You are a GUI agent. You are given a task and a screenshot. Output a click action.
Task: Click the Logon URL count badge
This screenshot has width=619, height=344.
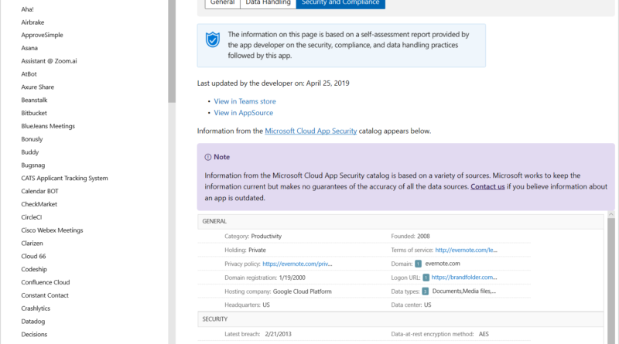(426, 278)
